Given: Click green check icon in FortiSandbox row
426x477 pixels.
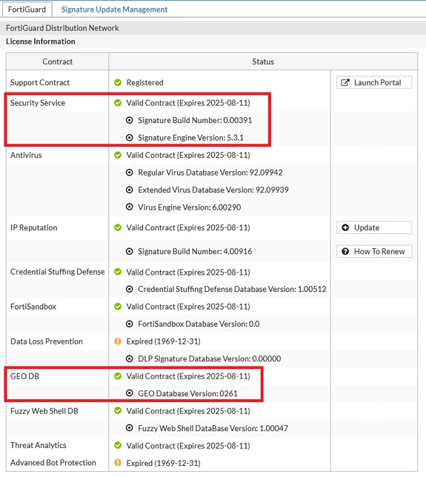Looking at the screenshot, I should [118, 307].
